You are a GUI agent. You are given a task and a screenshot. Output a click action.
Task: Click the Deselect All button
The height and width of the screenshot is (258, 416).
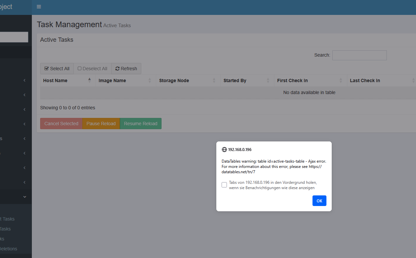[92, 69]
